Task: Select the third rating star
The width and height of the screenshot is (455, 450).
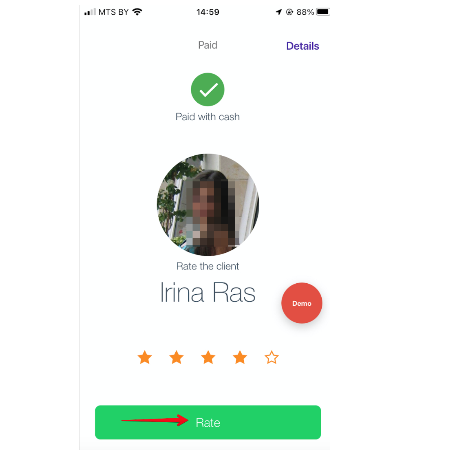Action: pyautogui.click(x=208, y=357)
